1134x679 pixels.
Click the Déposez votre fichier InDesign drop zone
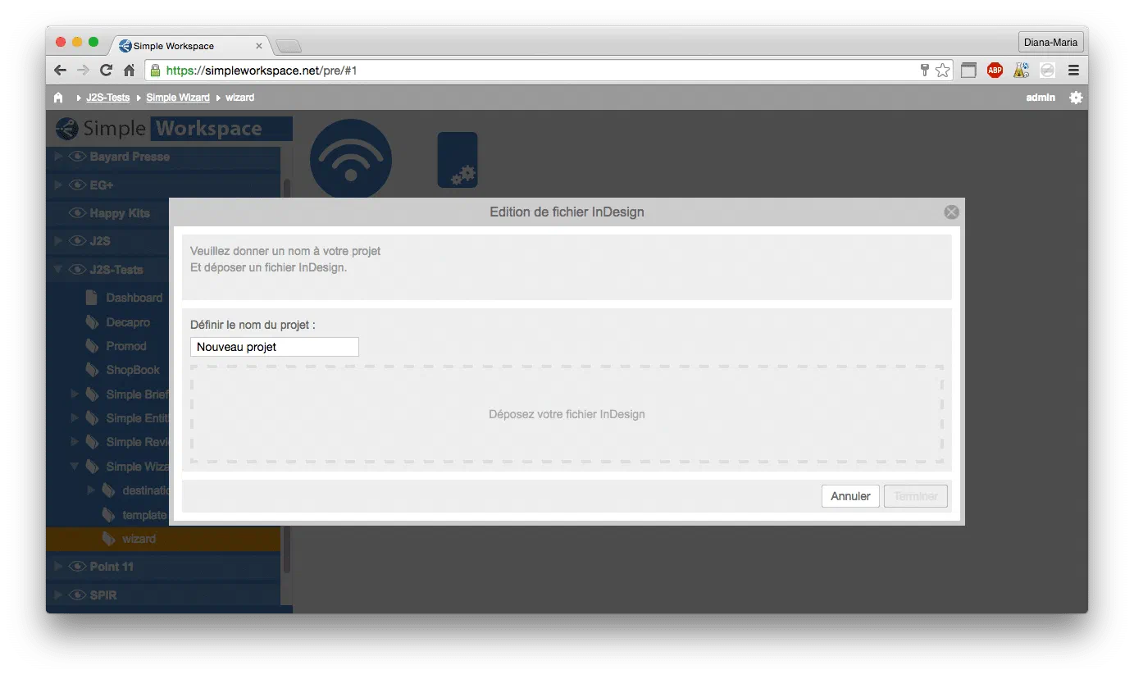pyautogui.click(x=567, y=414)
